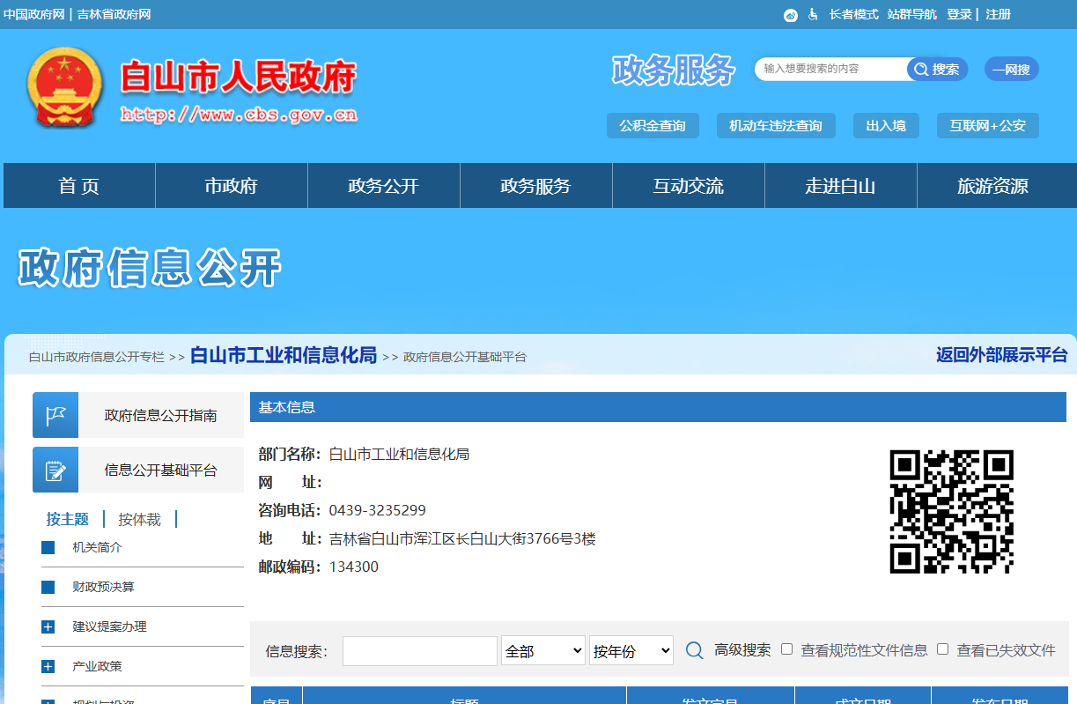
Task: Switch to the 按体裁 tab
Action: [138, 519]
